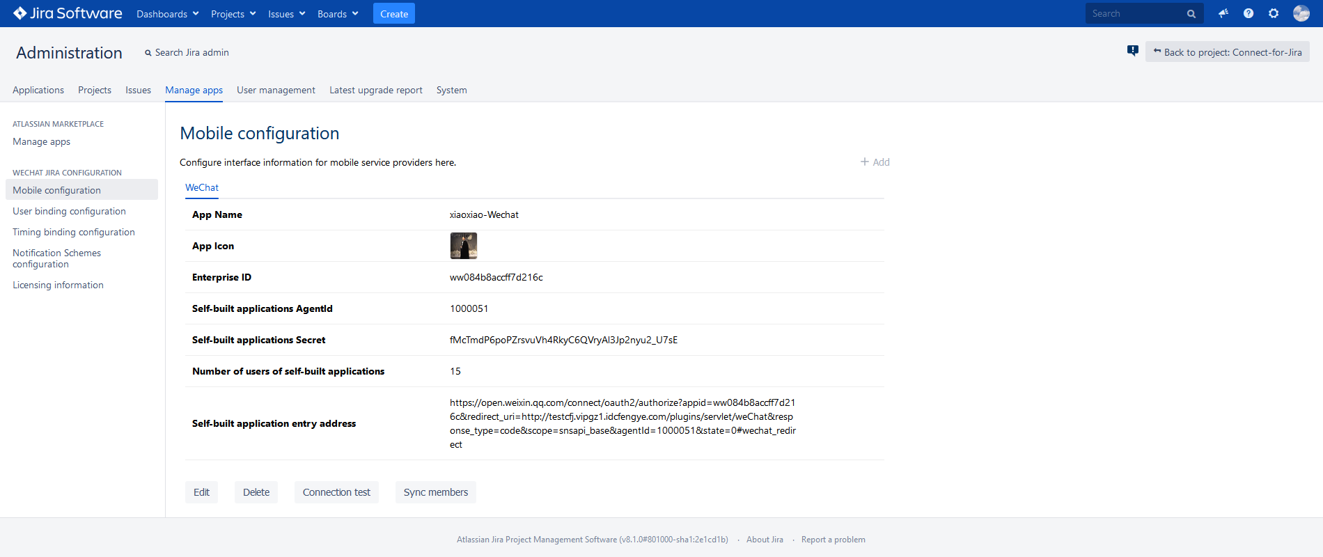The image size is (1323, 557).
Task: Open the administration gear icon
Action: click(1274, 13)
